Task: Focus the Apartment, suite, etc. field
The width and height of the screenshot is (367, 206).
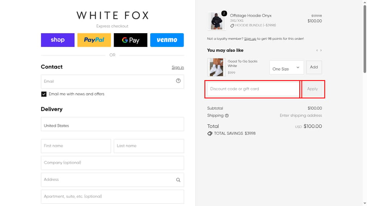Action: [x=112, y=196]
